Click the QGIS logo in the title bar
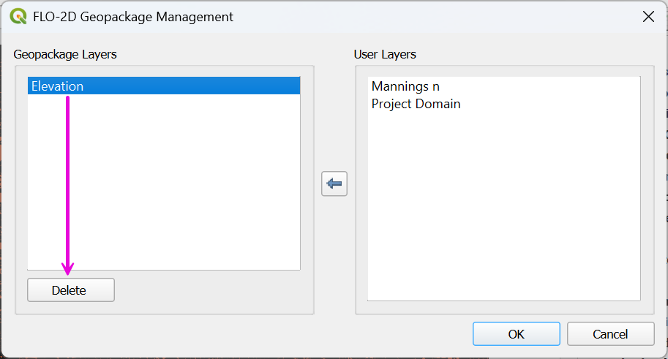This screenshot has width=668, height=359. (18, 16)
